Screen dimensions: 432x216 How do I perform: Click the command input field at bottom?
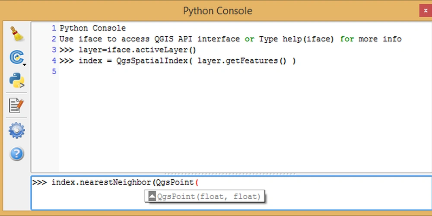pos(232,193)
